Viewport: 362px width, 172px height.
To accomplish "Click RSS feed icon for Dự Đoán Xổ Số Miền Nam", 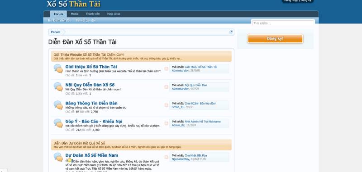I will point(166,157).
